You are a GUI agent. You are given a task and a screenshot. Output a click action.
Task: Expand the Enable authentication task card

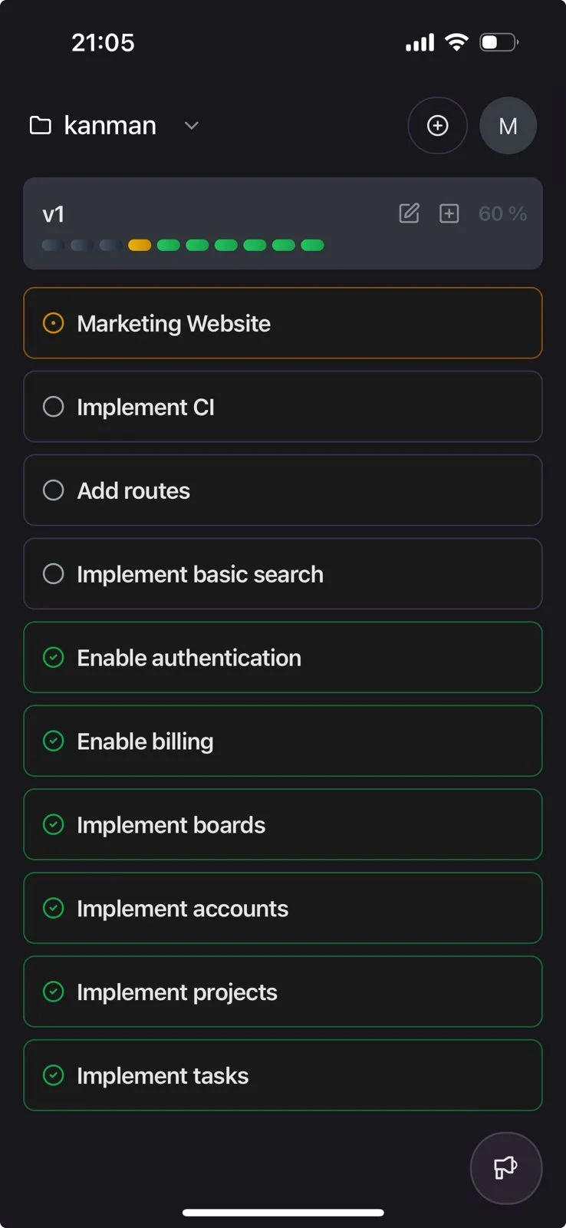click(283, 657)
